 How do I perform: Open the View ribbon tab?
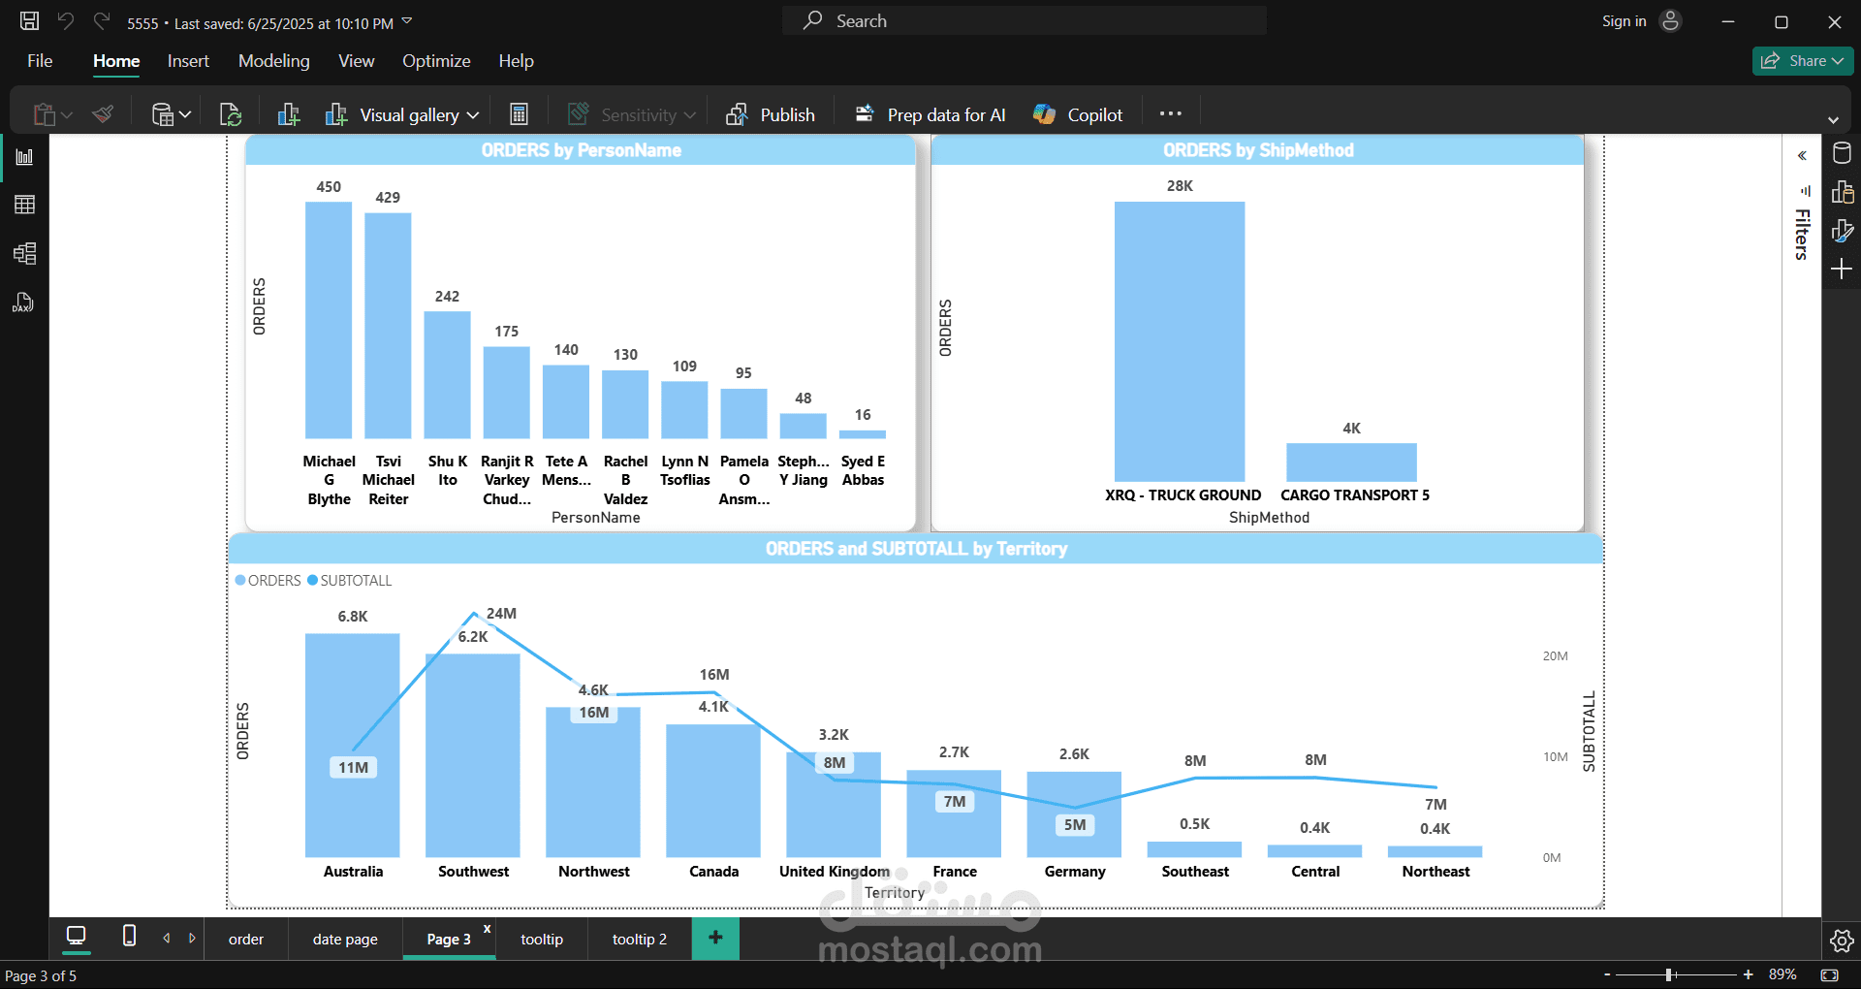(356, 61)
